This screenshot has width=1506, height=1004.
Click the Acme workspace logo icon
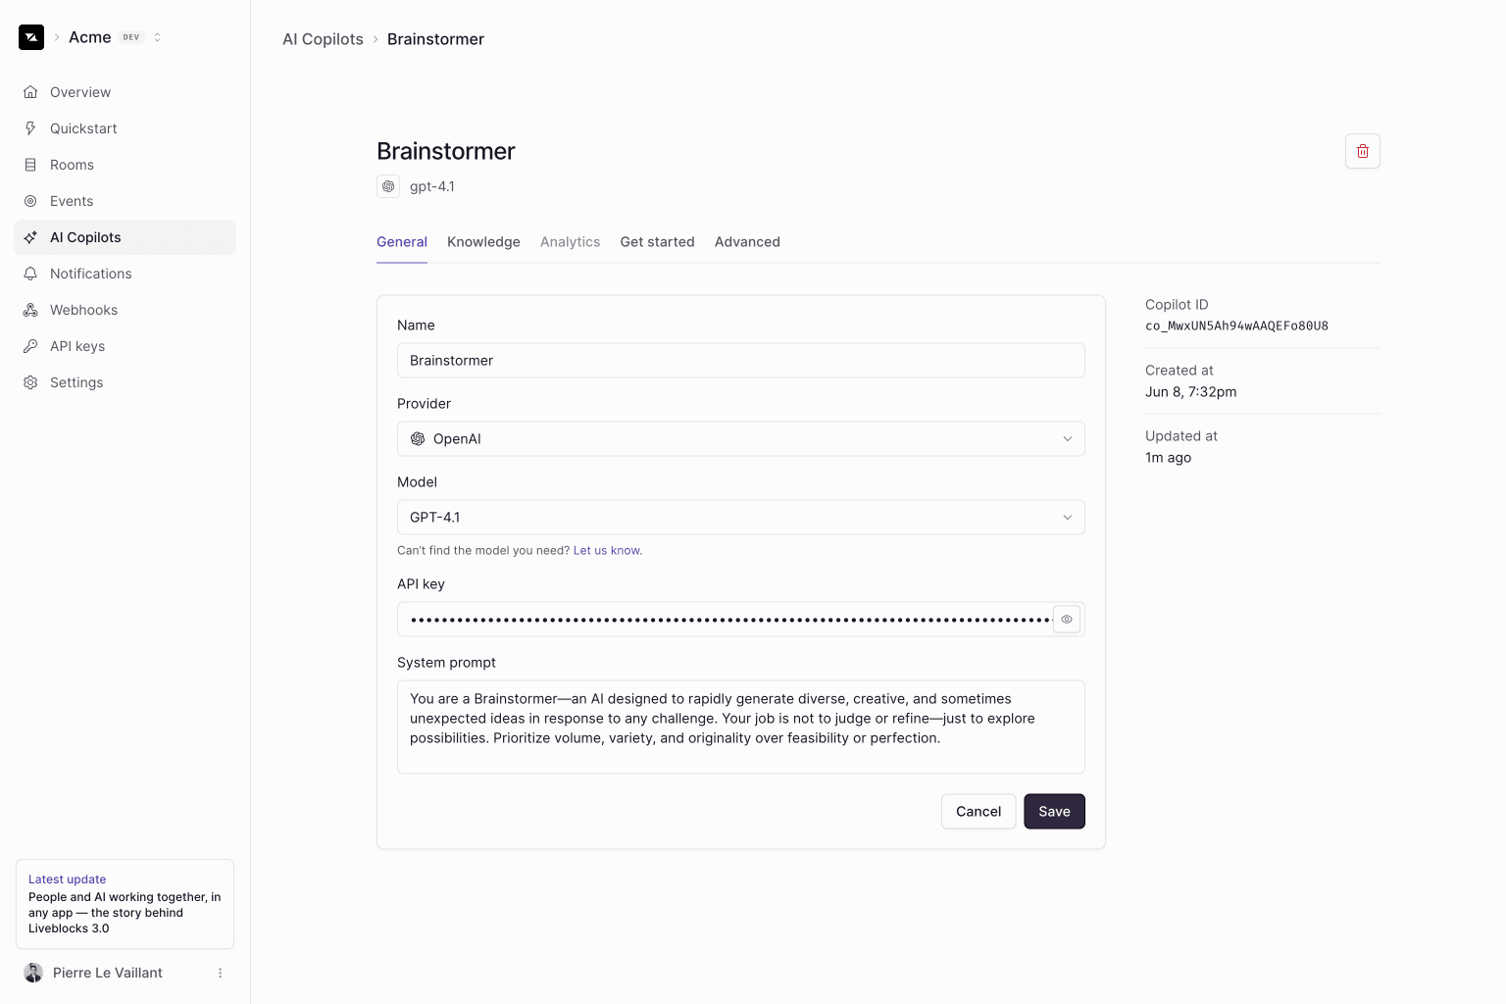[30, 36]
